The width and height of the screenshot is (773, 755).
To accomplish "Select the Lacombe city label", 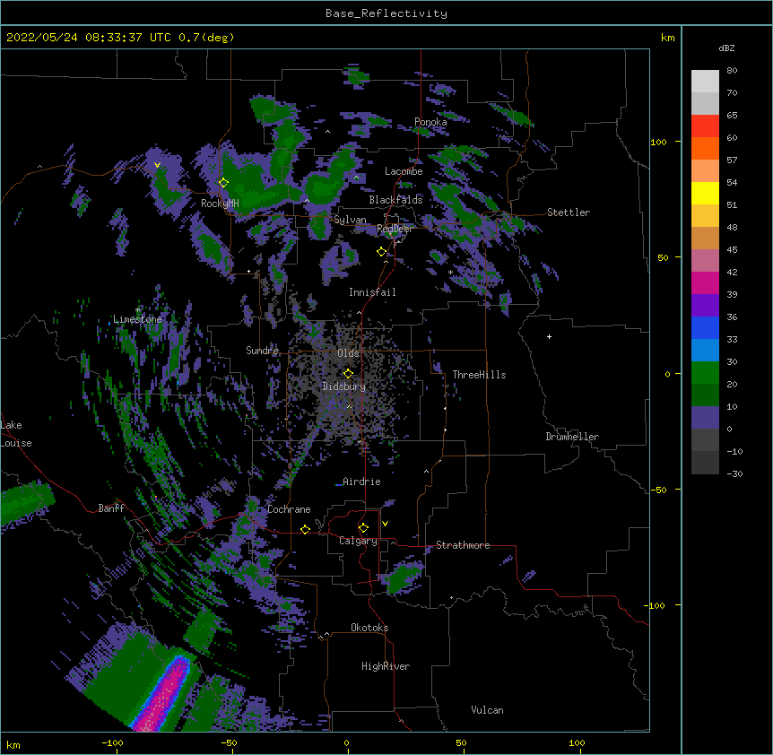I will [x=404, y=171].
